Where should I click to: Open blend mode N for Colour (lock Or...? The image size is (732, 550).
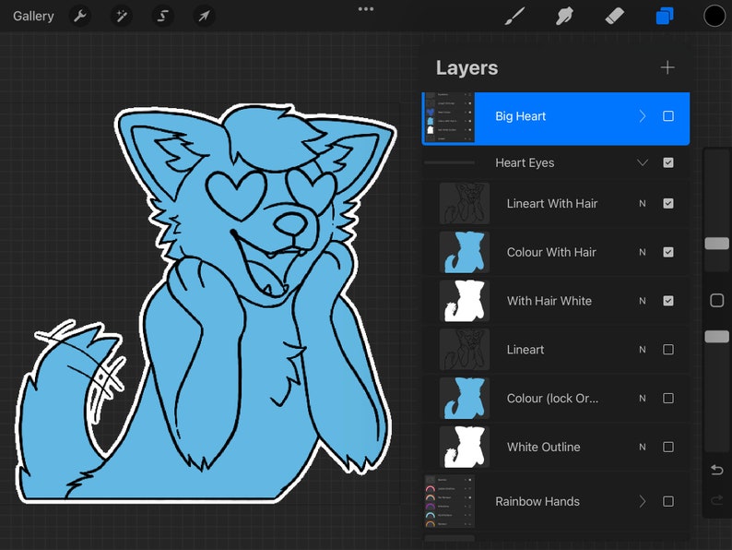point(643,398)
